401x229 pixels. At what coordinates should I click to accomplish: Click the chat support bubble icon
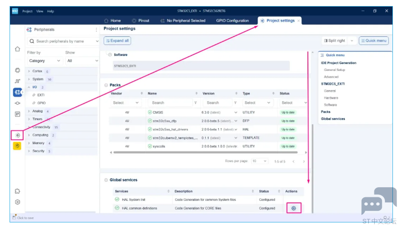tap(378, 200)
